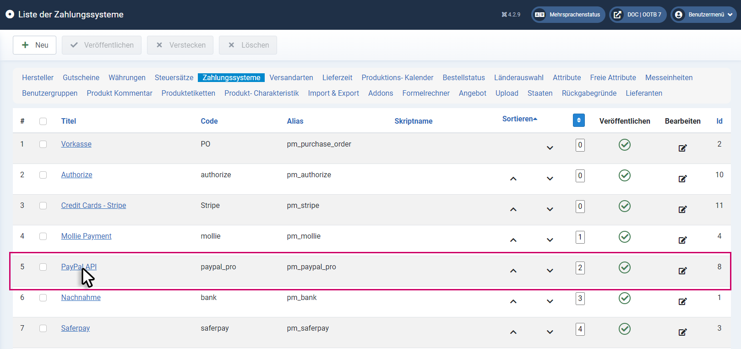
Task: Move Authorize down in sort order
Action: tap(550, 179)
